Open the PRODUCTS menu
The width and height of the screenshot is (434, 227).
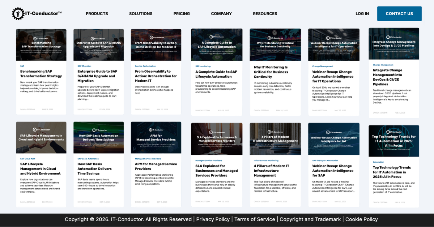[97, 14]
